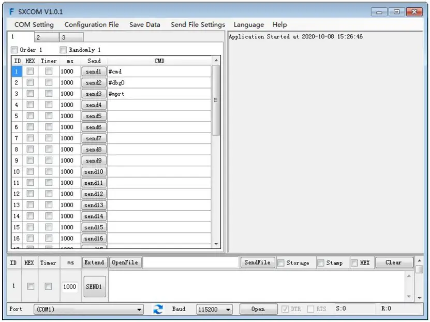
Task: Enable the Order 1 checkbox
Action: tap(14, 50)
